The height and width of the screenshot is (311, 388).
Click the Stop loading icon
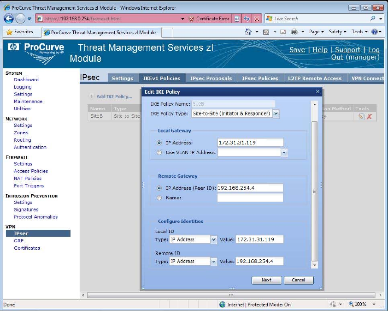(x=257, y=18)
